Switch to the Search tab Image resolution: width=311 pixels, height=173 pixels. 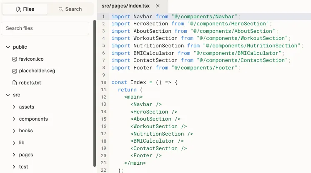(70, 9)
